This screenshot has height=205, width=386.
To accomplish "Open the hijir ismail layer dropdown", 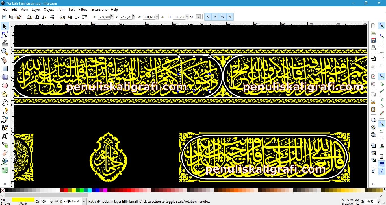I will click(x=84, y=202).
